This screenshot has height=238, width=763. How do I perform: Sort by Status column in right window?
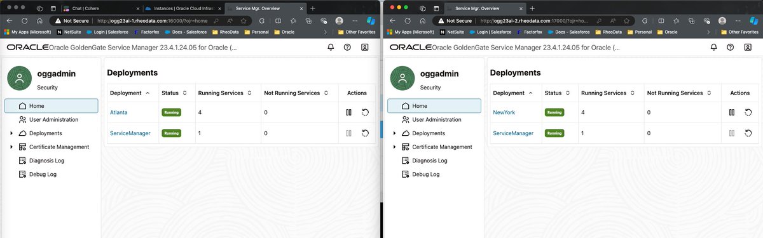[x=568, y=93]
